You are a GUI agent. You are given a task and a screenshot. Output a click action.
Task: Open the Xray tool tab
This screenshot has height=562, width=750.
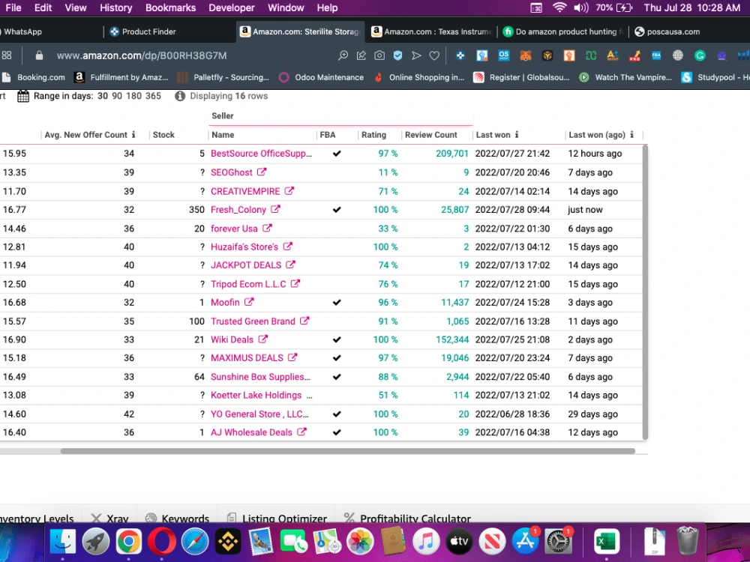(x=109, y=519)
